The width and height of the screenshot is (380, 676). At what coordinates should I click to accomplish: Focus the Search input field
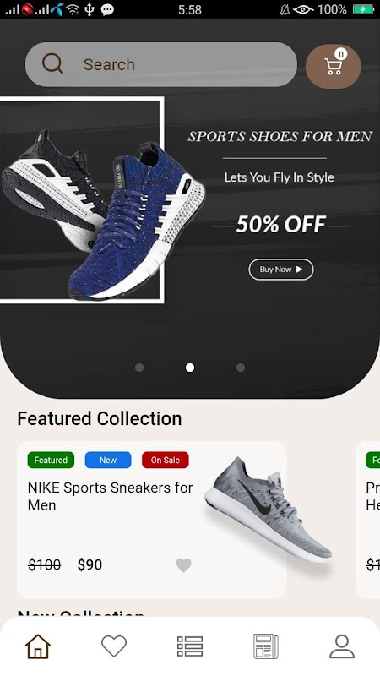pos(161,64)
